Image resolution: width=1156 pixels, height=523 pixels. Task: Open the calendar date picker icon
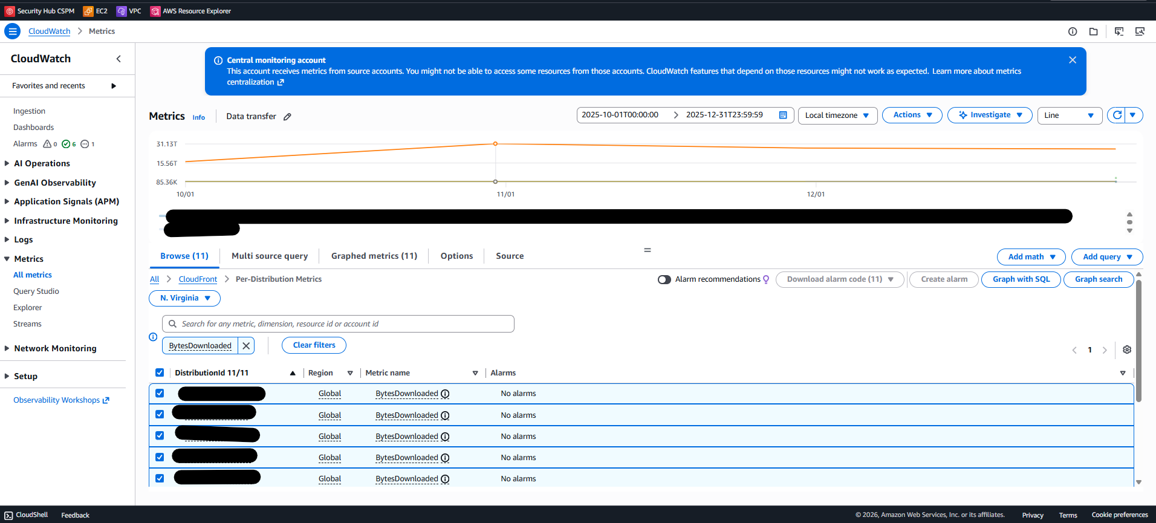[x=783, y=115]
